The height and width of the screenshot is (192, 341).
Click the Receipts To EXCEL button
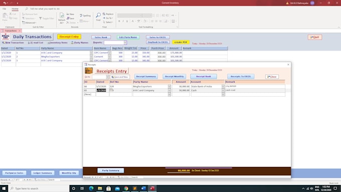pos(241,77)
